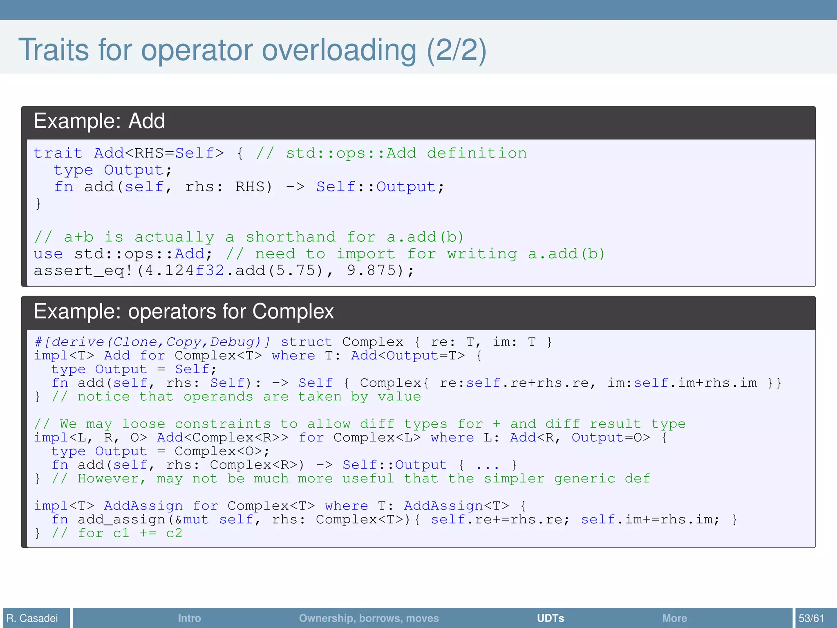837x628 pixels.
Task: Click the 53/61 page counter
Action: (x=811, y=618)
